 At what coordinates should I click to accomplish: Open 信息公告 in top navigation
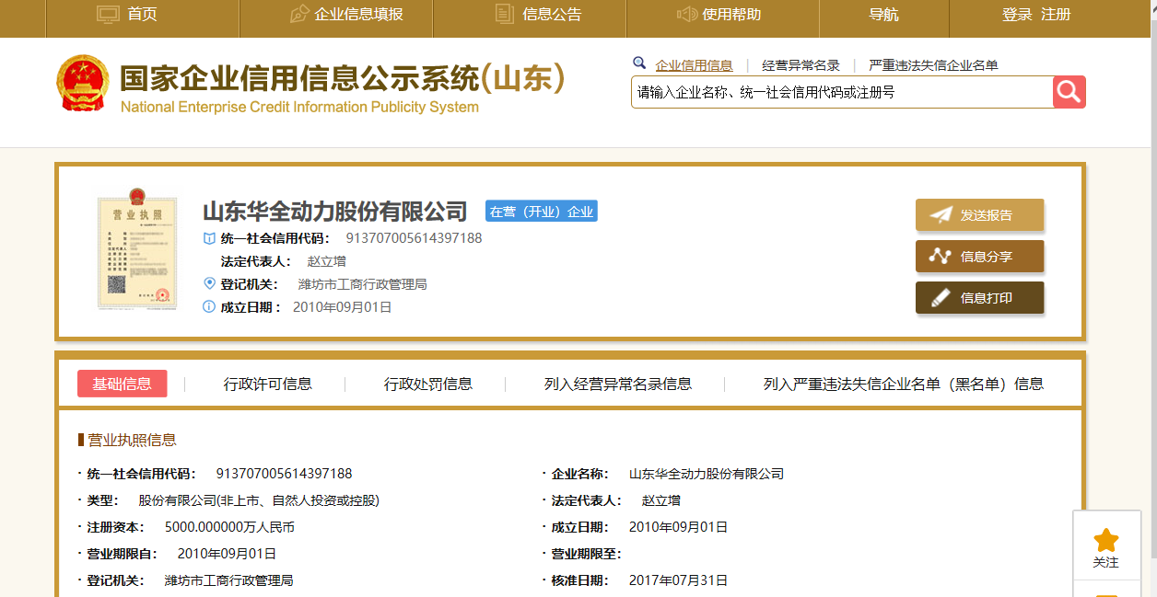(x=552, y=14)
